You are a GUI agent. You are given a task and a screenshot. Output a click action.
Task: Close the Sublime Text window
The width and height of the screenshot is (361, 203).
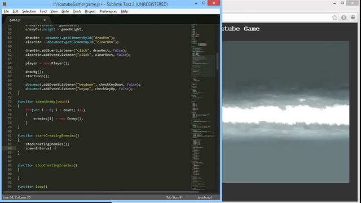214,3
